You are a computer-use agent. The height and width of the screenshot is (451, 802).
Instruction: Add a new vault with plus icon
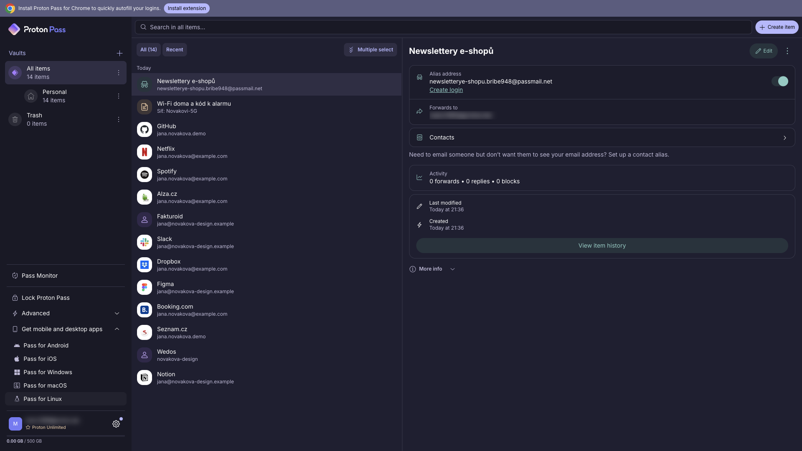[119, 53]
